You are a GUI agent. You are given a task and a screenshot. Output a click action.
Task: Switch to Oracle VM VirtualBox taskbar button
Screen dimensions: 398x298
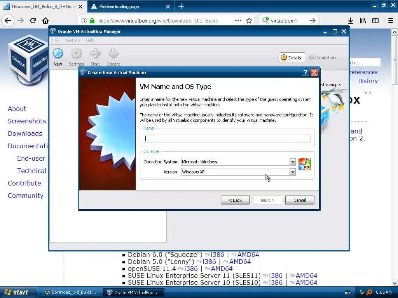click(134, 293)
